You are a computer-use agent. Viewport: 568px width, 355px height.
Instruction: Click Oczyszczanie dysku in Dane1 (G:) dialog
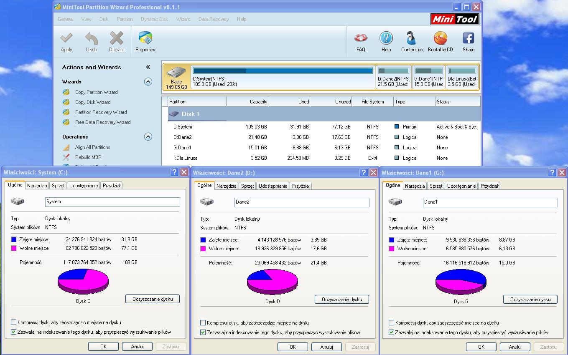coord(530,299)
